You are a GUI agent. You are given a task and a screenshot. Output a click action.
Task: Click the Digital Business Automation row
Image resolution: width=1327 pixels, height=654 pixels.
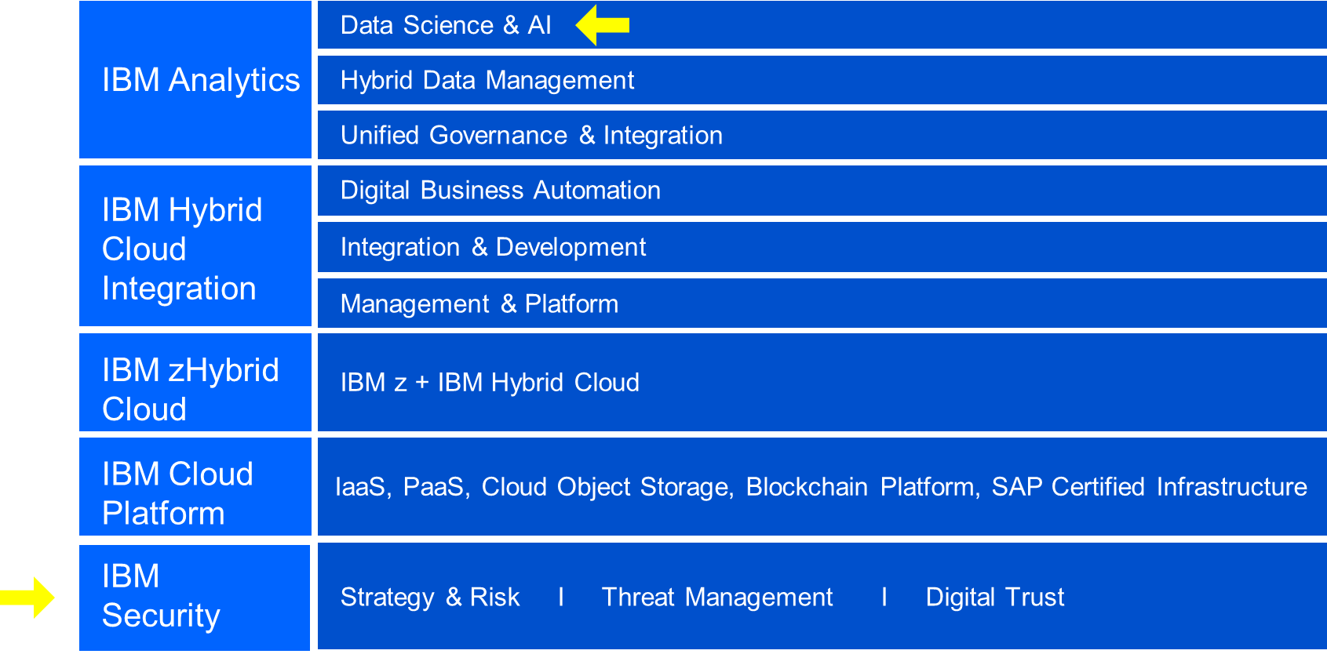click(822, 191)
